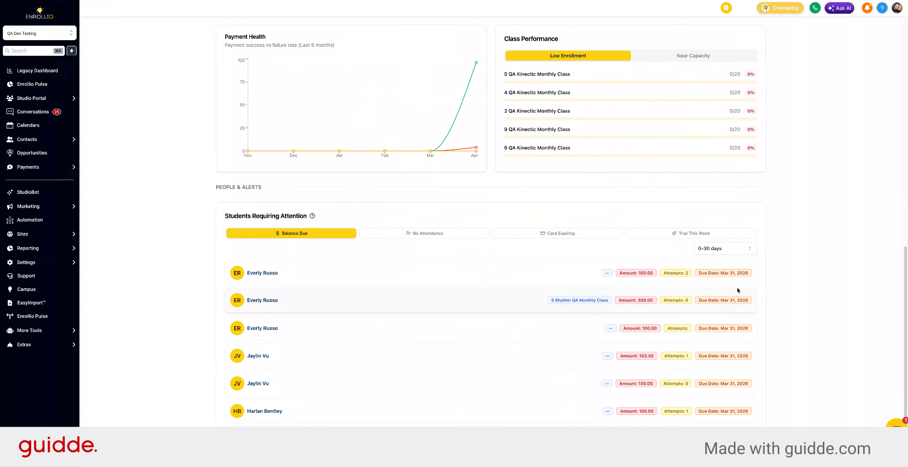908x467 pixels.
Task: Click the Conversations chat icon
Action: (x=10, y=112)
